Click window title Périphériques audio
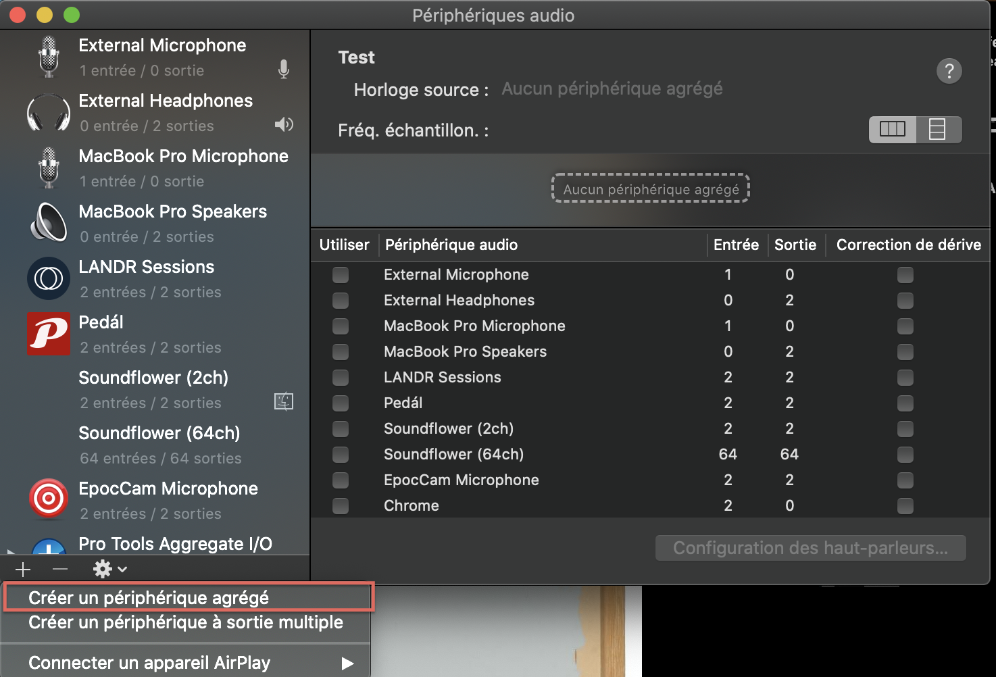Image resolution: width=996 pixels, height=677 pixels. click(493, 15)
